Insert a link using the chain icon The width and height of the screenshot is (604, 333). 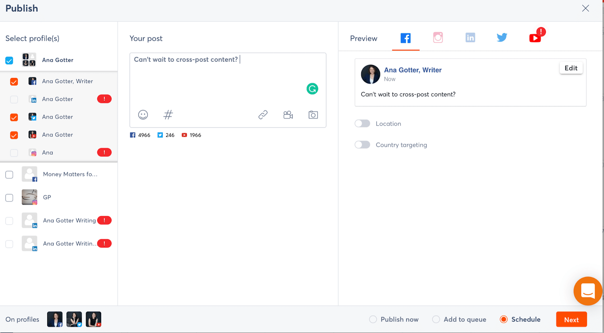click(263, 115)
